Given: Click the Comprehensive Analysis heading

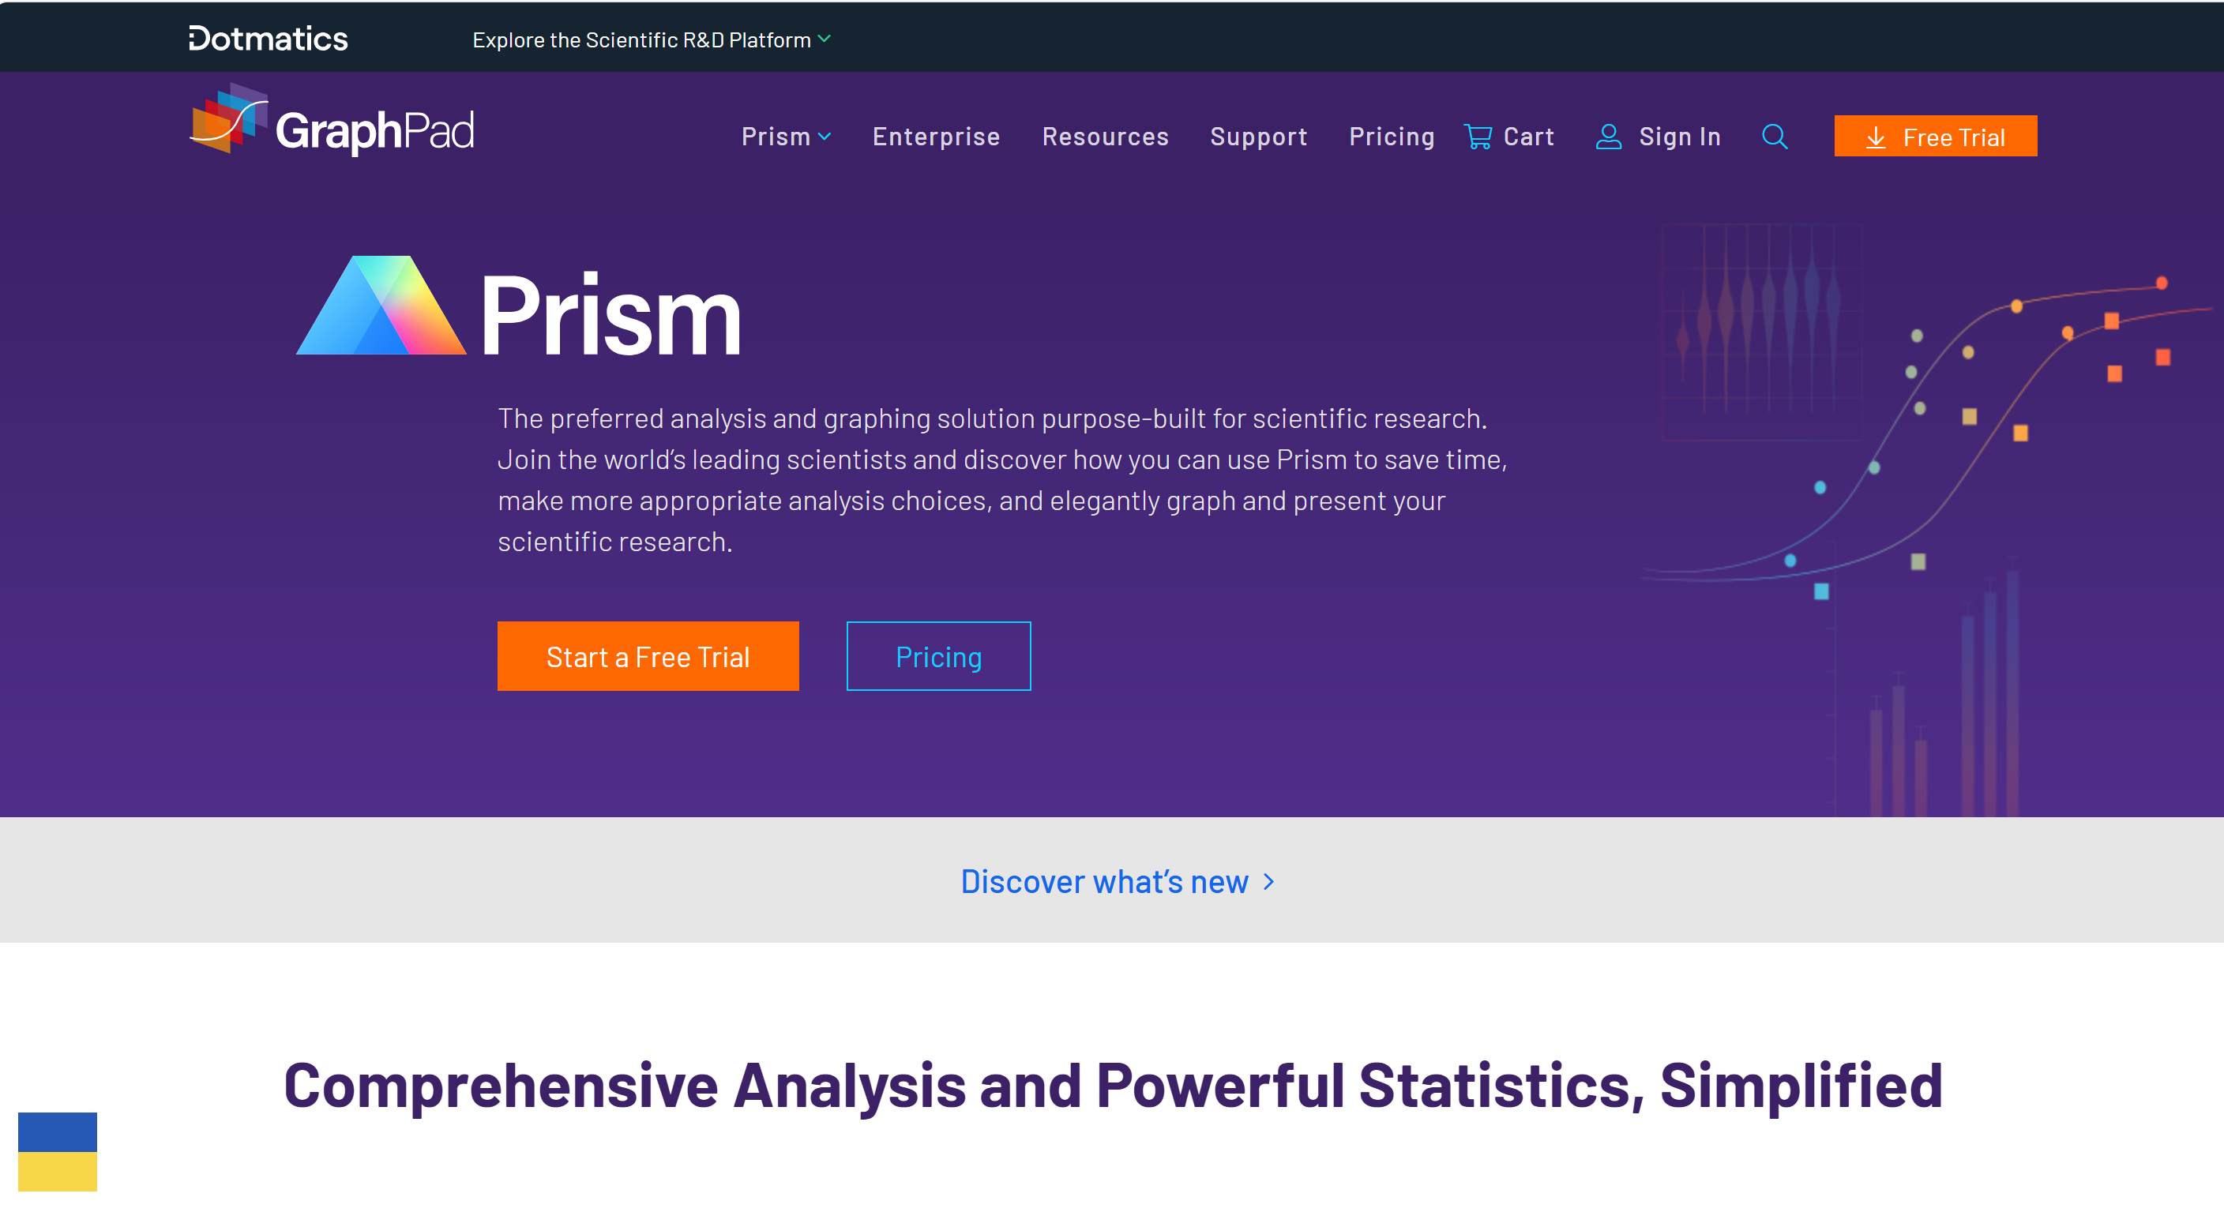Looking at the screenshot, I should 1112,1085.
